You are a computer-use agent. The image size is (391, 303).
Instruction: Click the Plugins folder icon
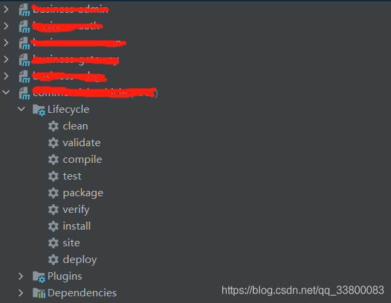click(x=39, y=276)
